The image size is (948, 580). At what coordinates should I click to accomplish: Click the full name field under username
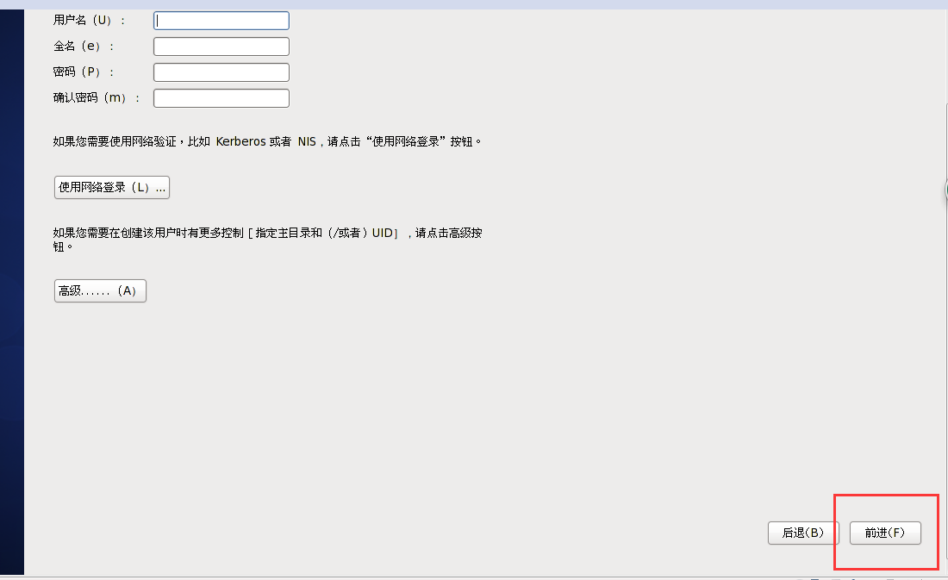(221, 46)
